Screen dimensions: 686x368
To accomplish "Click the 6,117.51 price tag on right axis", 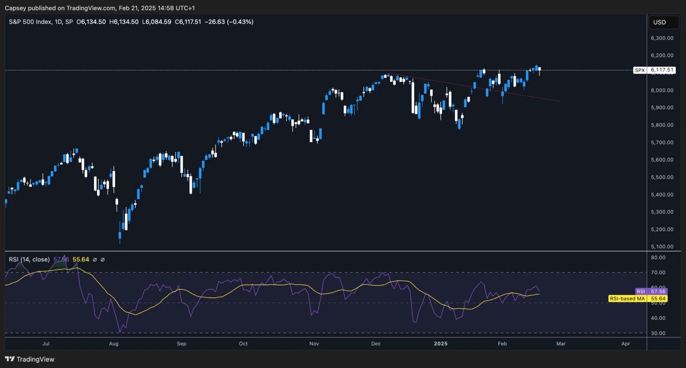I will (662, 70).
